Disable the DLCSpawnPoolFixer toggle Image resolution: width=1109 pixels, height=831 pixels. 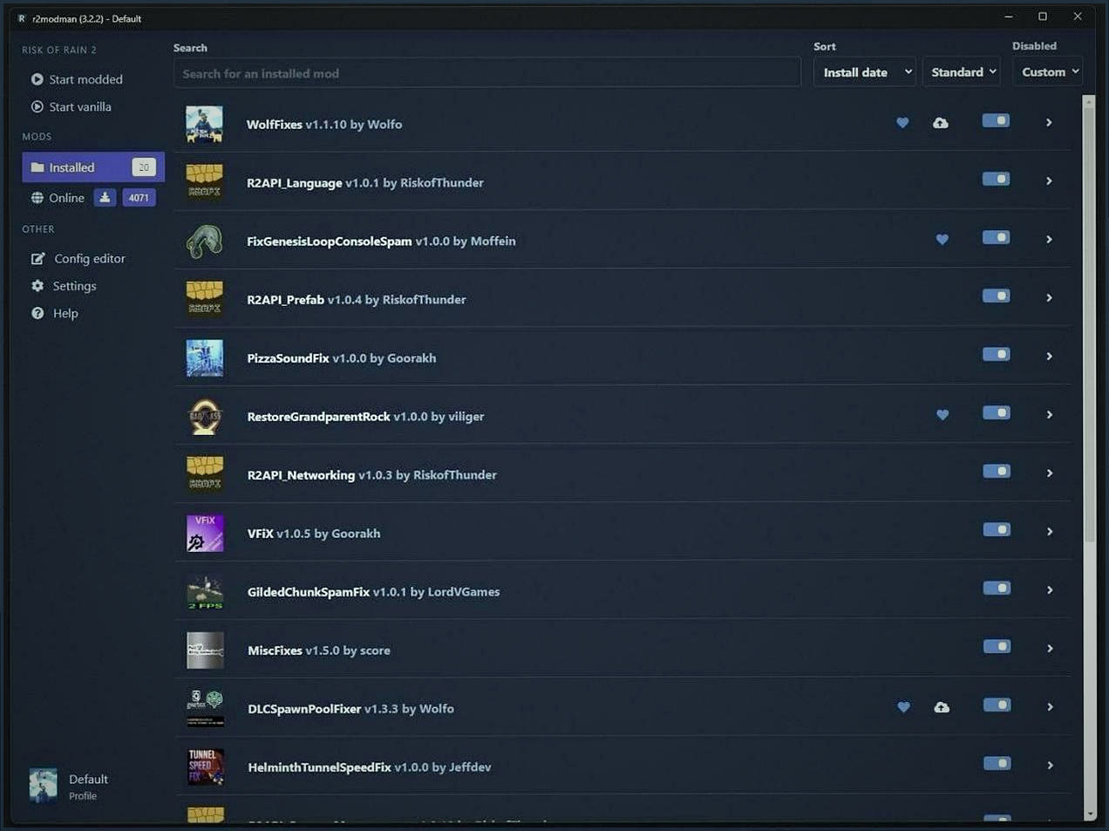(997, 705)
